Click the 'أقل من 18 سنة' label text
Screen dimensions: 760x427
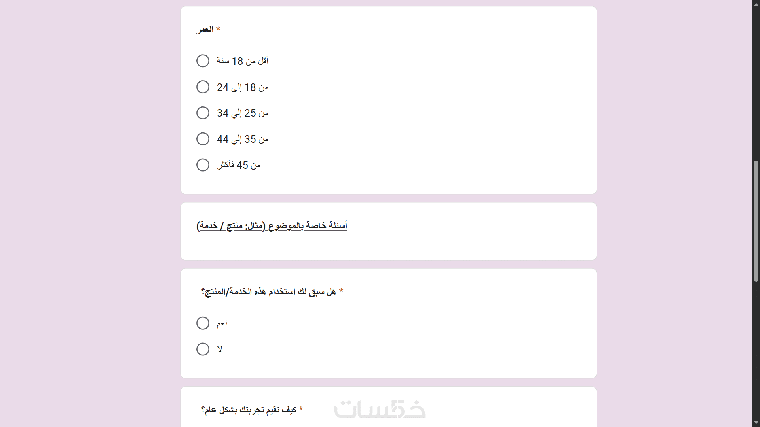(x=242, y=61)
